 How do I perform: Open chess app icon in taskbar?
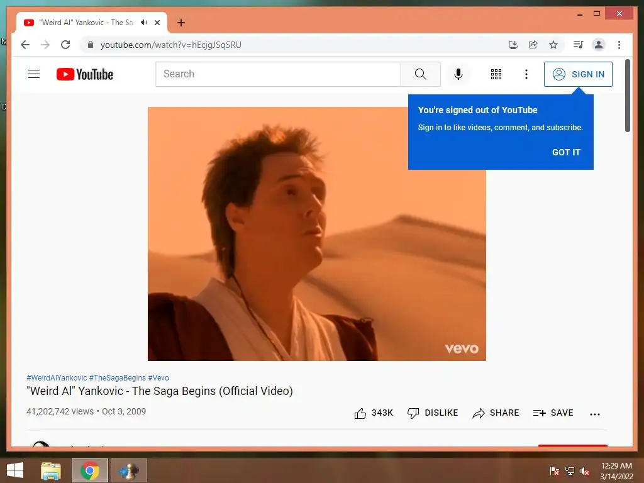pos(128,470)
